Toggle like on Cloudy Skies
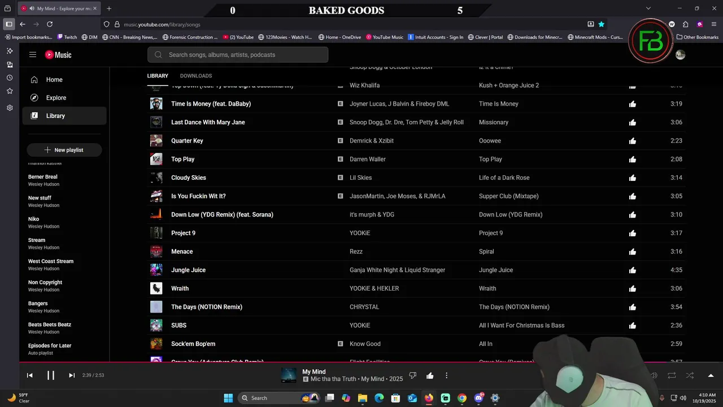This screenshot has height=407, width=723. [633, 178]
